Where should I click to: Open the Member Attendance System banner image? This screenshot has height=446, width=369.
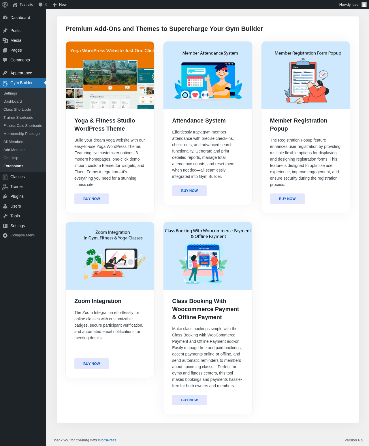click(x=208, y=76)
